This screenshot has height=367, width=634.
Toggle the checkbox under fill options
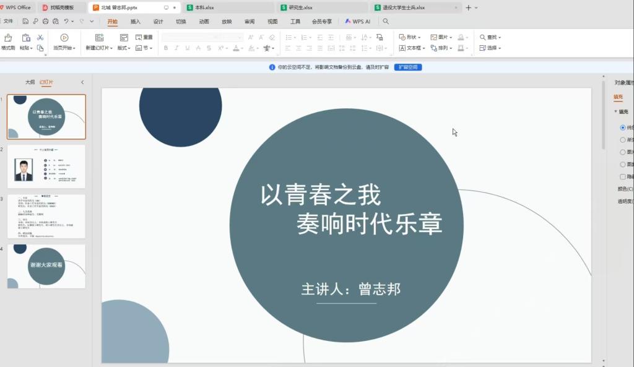click(x=623, y=176)
